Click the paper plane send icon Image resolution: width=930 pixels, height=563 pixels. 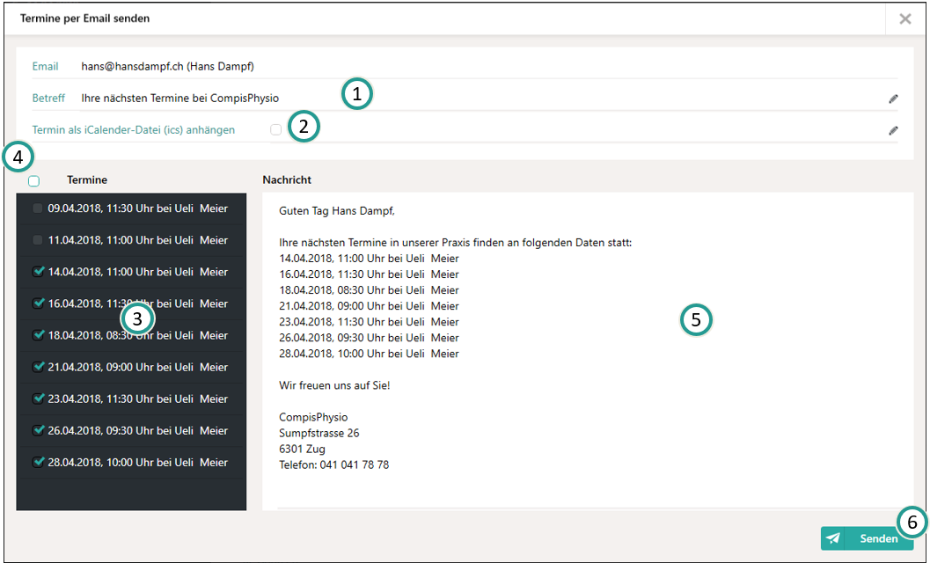click(x=833, y=538)
